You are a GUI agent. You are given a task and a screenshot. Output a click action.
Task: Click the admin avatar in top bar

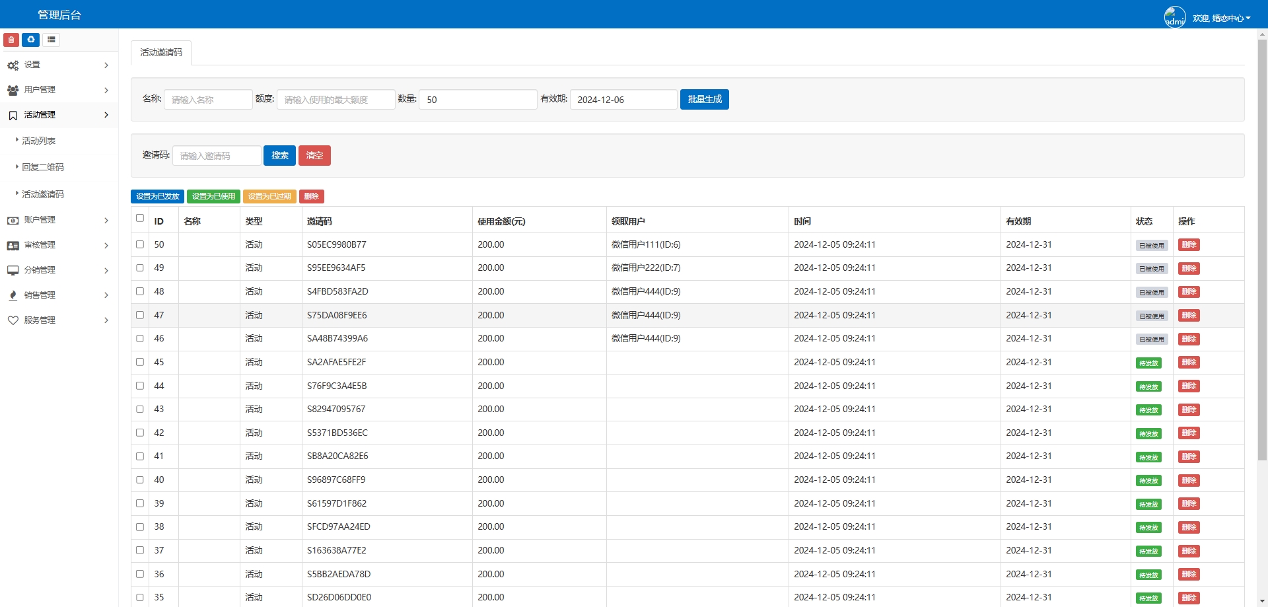coord(1174,17)
